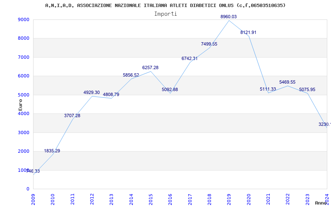This screenshot has width=331, height=207.
Task: Click data label 5092.88
Action: [x=170, y=89]
